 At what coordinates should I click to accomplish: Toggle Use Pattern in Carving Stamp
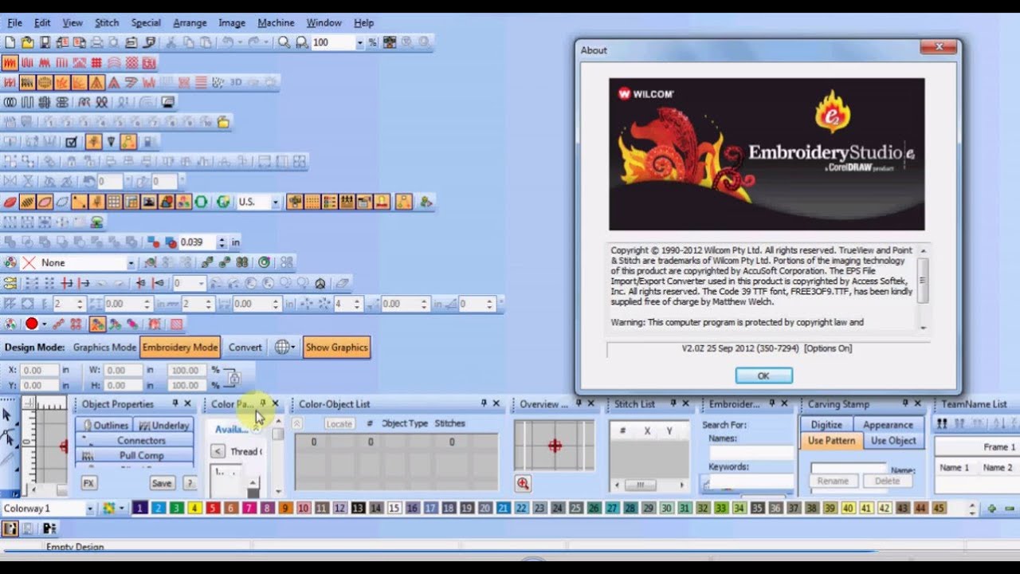pos(831,441)
